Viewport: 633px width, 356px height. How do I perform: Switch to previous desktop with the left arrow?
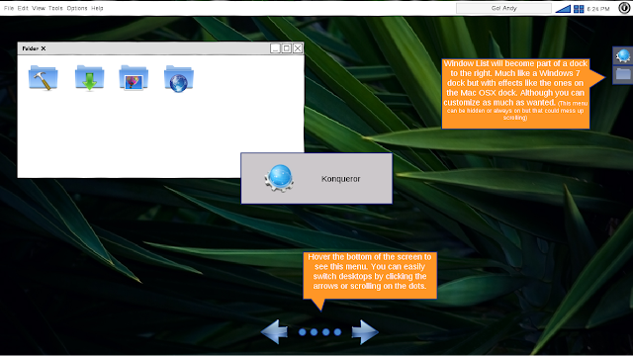coord(275,332)
